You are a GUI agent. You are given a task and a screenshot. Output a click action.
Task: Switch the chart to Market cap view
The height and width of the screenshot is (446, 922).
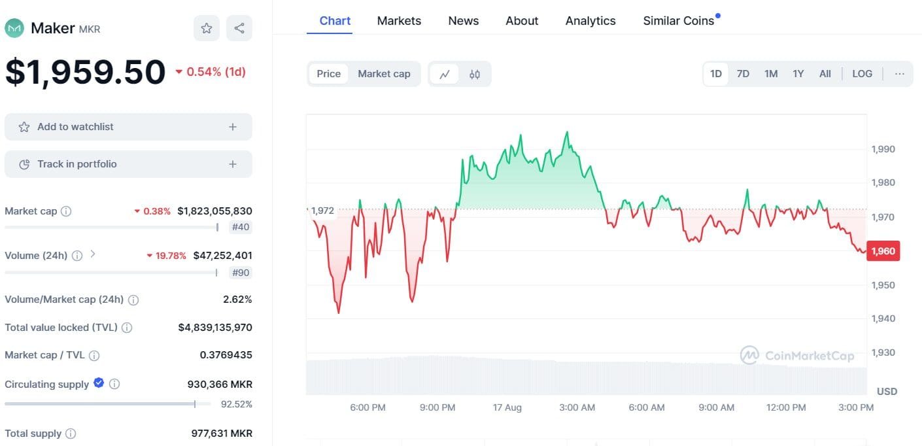[x=384, y=73]
